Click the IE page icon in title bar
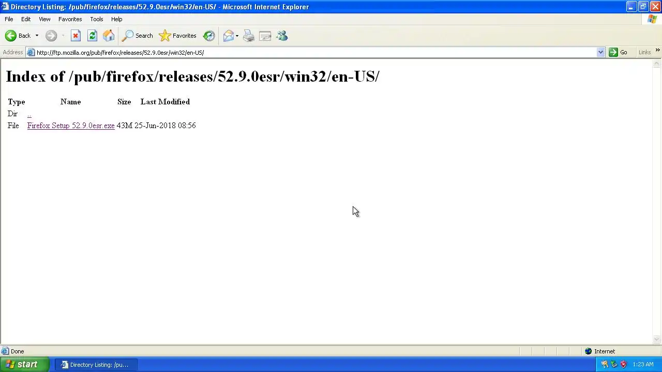Viewport: 662px width, 372px height. click(x=5, y=7)
